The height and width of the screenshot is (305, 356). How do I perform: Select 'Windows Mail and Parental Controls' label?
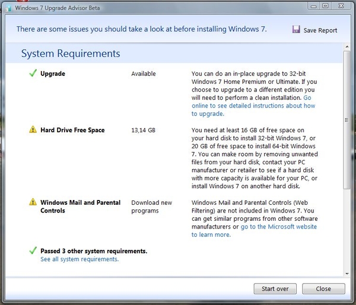80,206
